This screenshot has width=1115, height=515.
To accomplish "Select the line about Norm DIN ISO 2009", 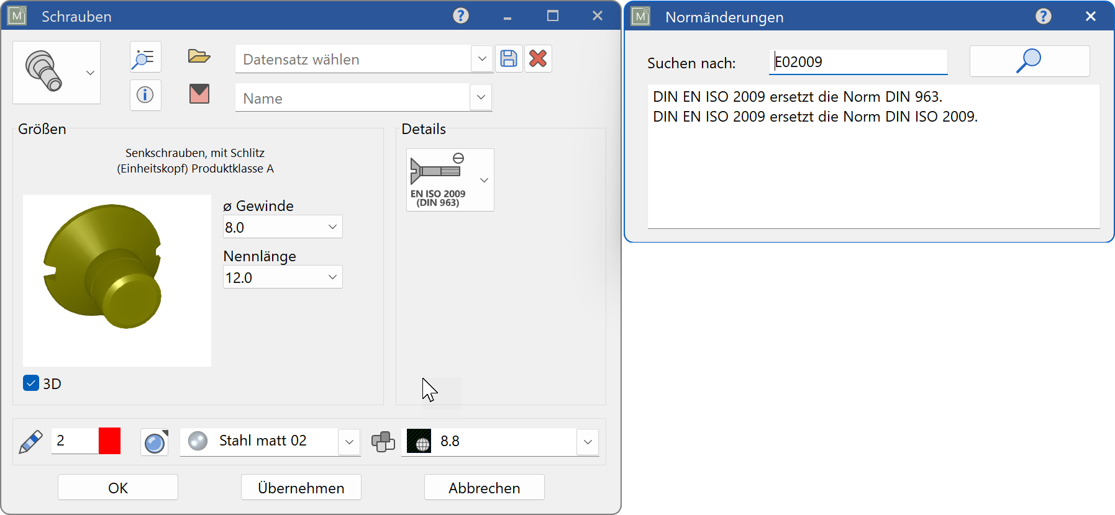I will coord(816,117).
